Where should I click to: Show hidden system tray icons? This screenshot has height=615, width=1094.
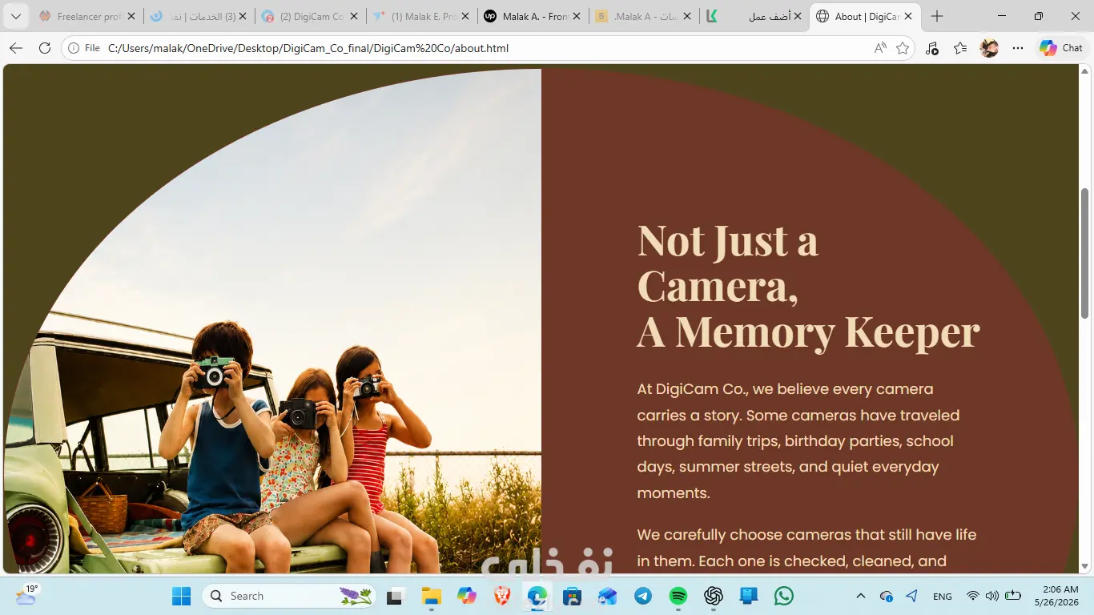[x=861, y=596]
